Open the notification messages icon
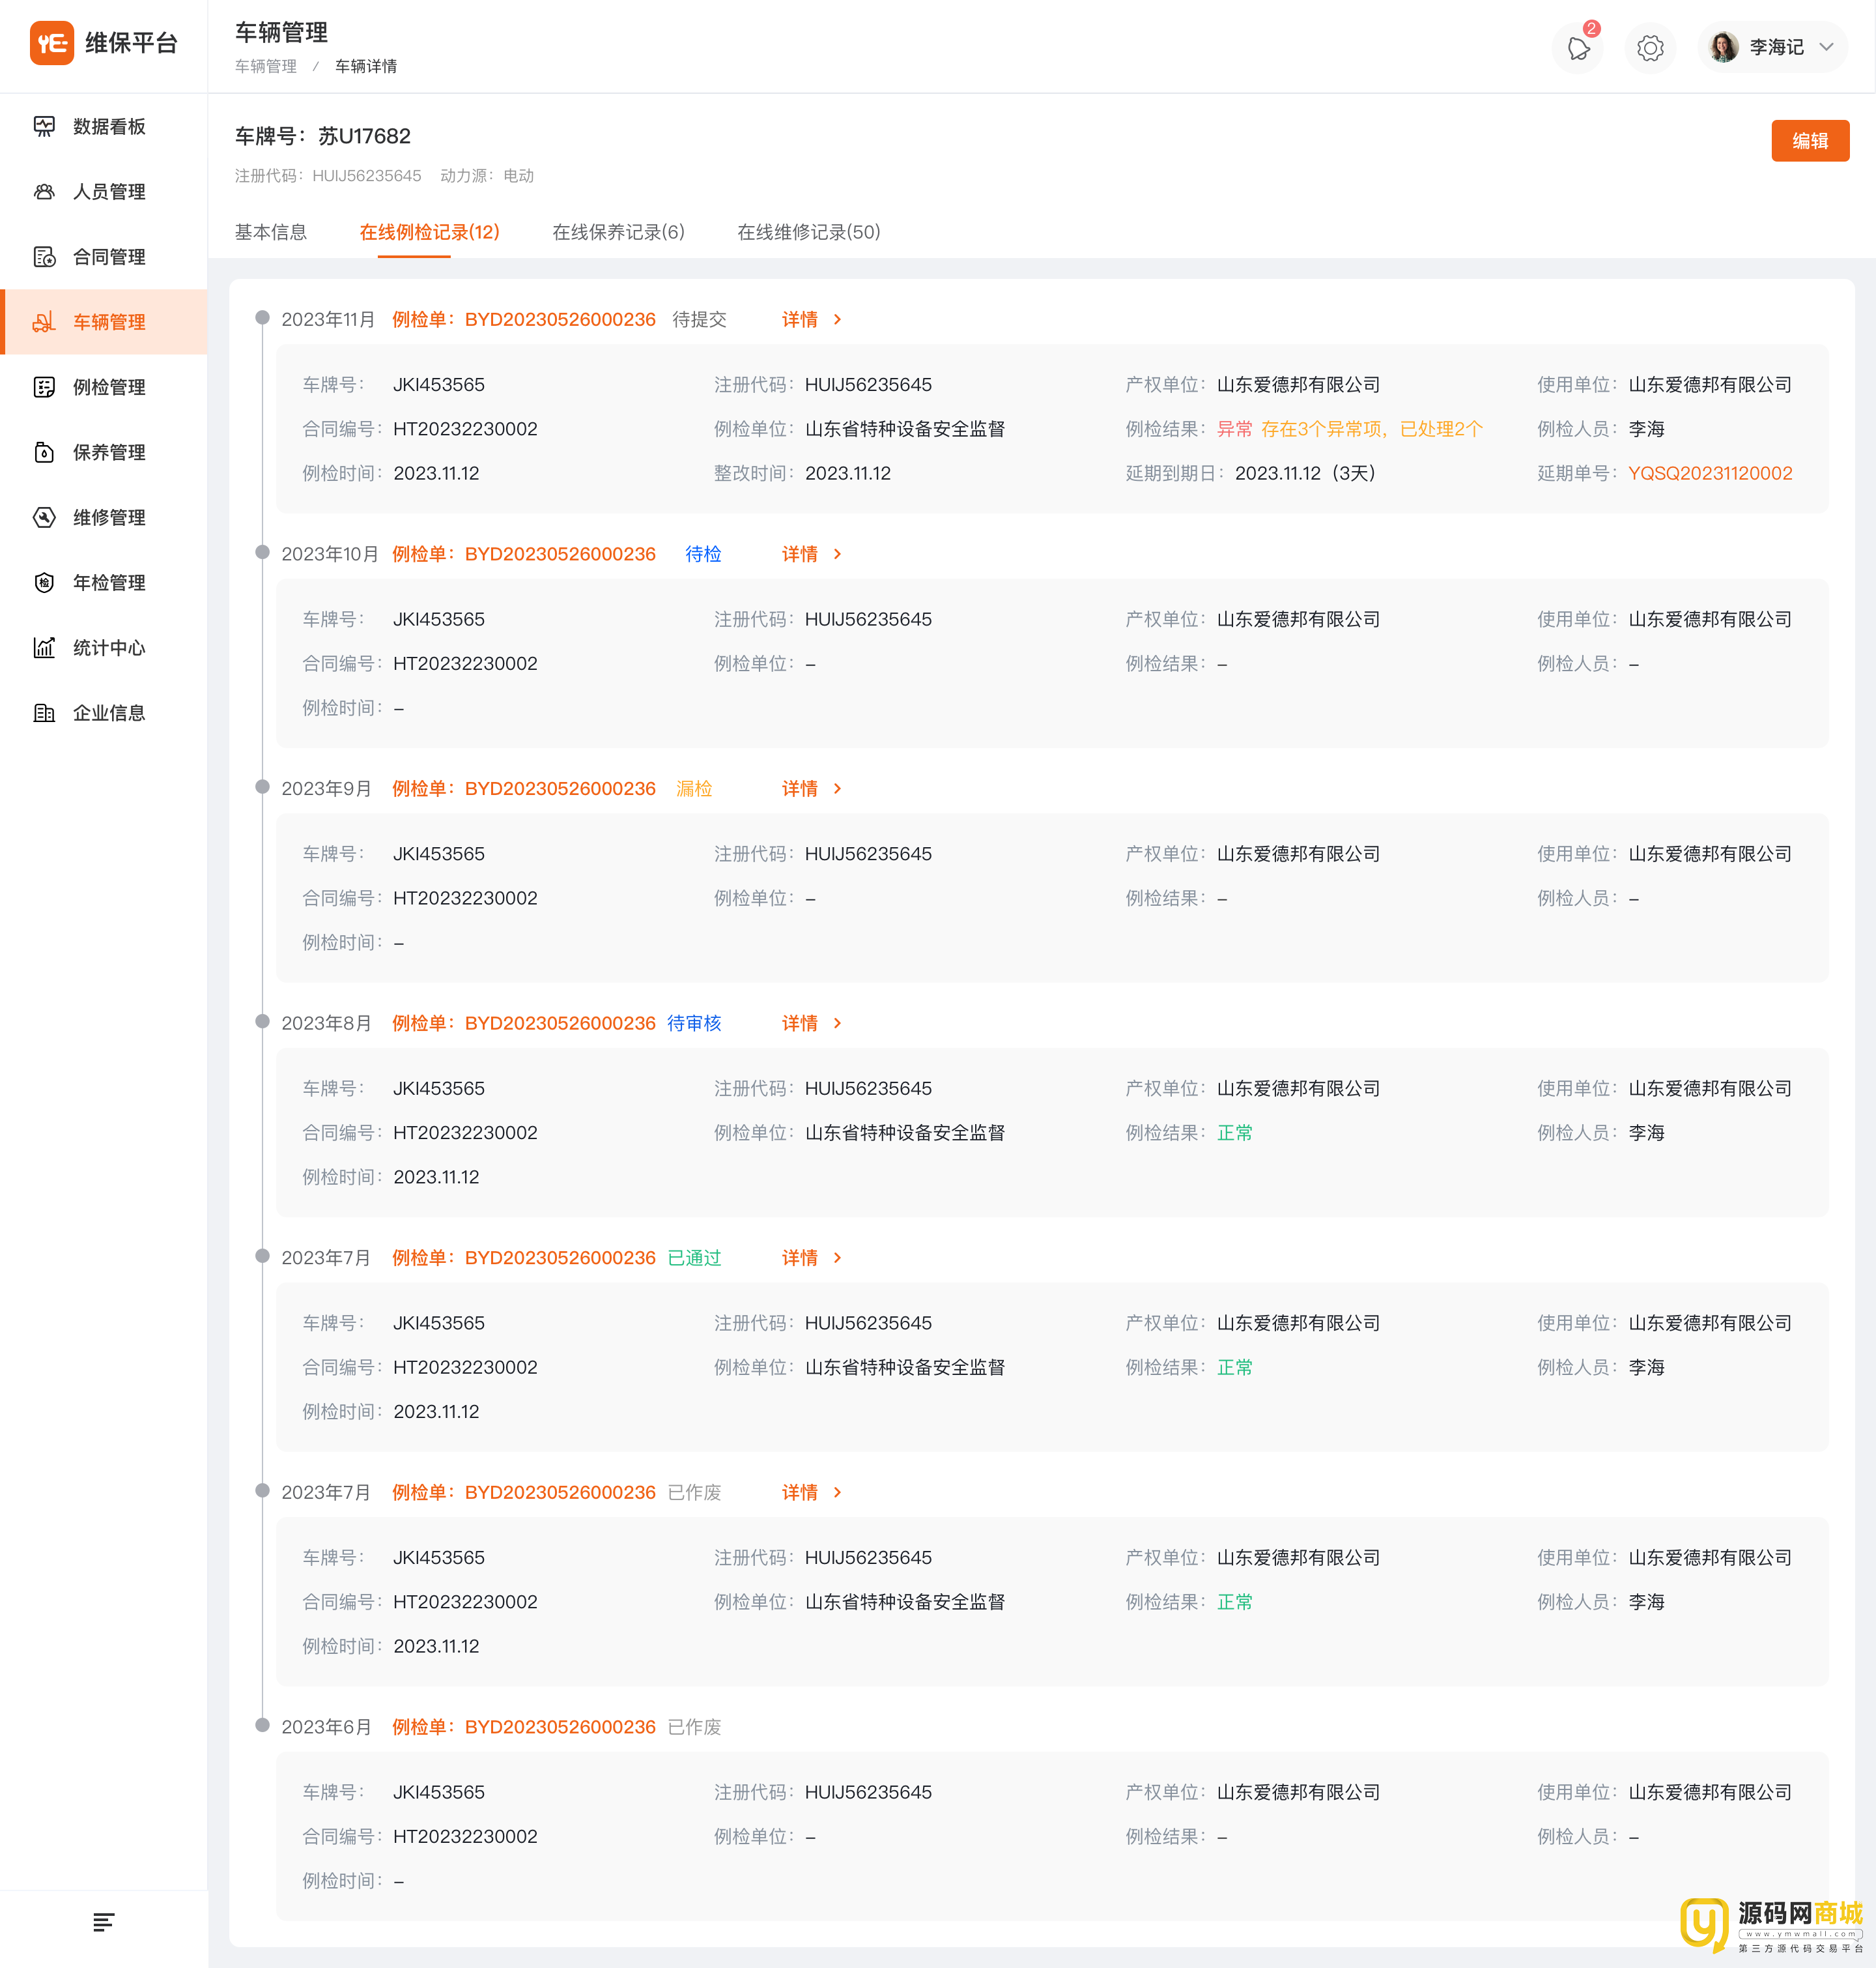 click(1578, 48)
